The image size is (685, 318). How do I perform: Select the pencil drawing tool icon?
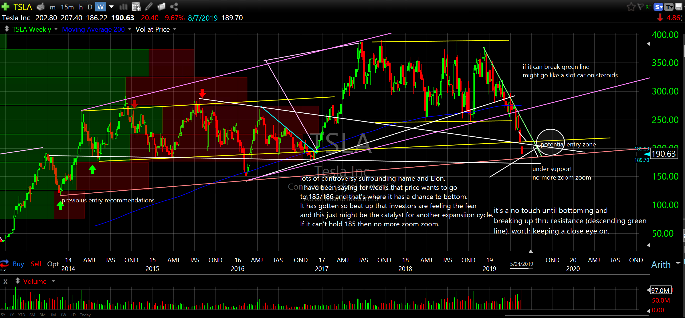(x=149, y=7)
